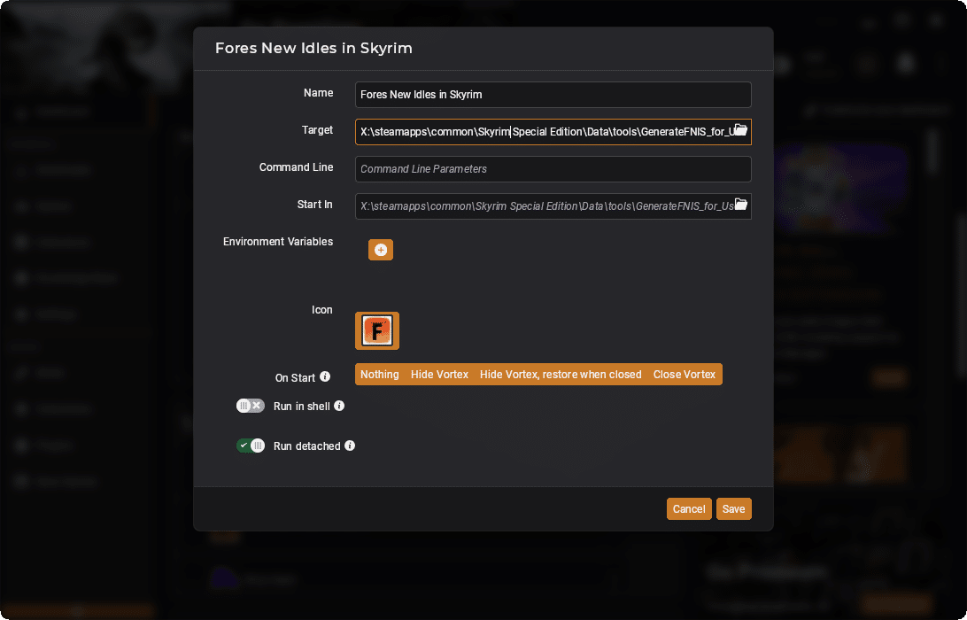
Task: Save the FNIS tool configuration
Action: coord(733,508)
